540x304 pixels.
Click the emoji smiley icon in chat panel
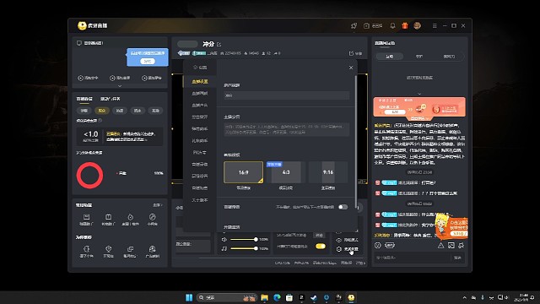pyautogui.click(x=378, y=246)
